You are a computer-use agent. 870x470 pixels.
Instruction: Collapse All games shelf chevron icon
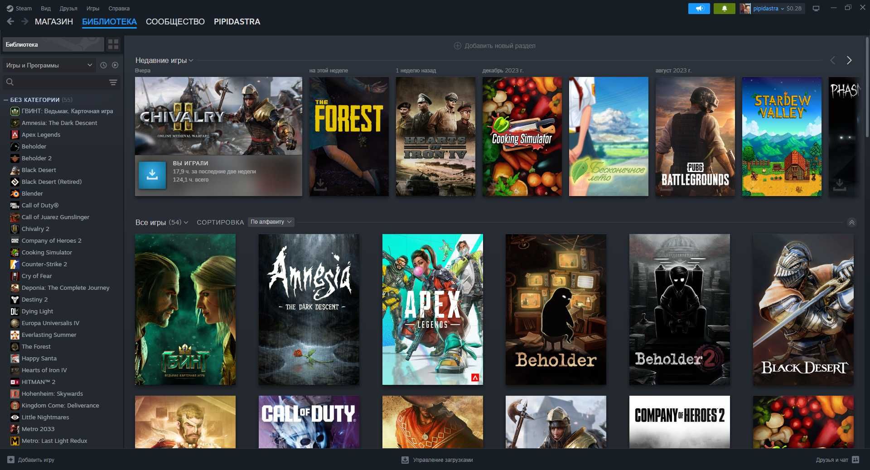[x=852, y=222]
